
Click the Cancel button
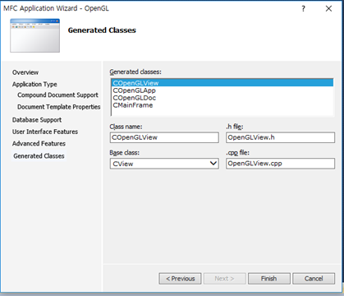tap(314, 279)
